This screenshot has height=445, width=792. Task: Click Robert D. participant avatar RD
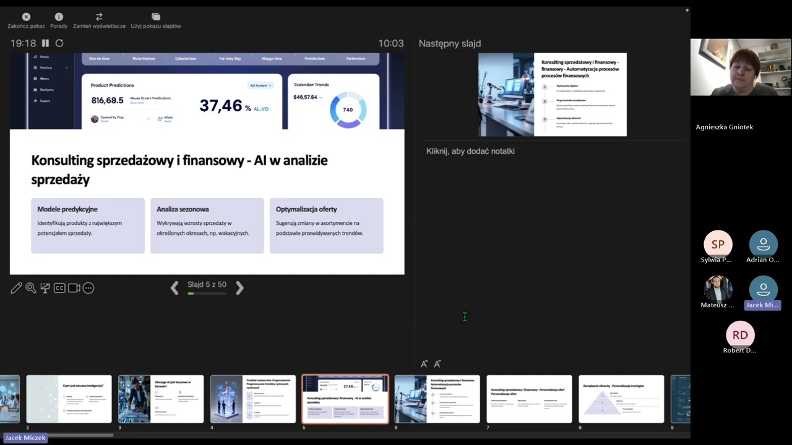coord(740,334)
